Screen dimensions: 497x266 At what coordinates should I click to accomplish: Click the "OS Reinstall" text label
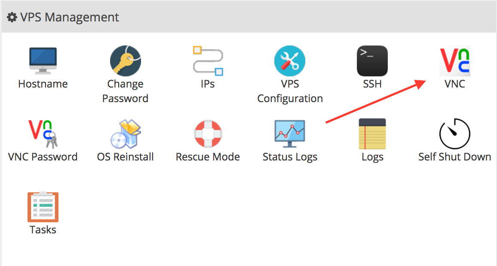pos(126,157)
